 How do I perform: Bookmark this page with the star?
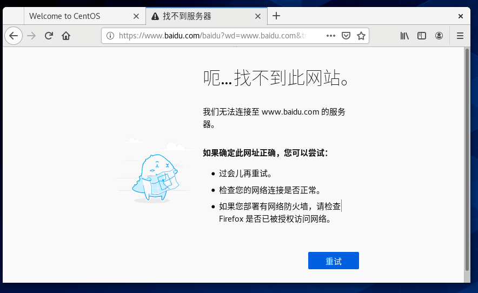361,36
